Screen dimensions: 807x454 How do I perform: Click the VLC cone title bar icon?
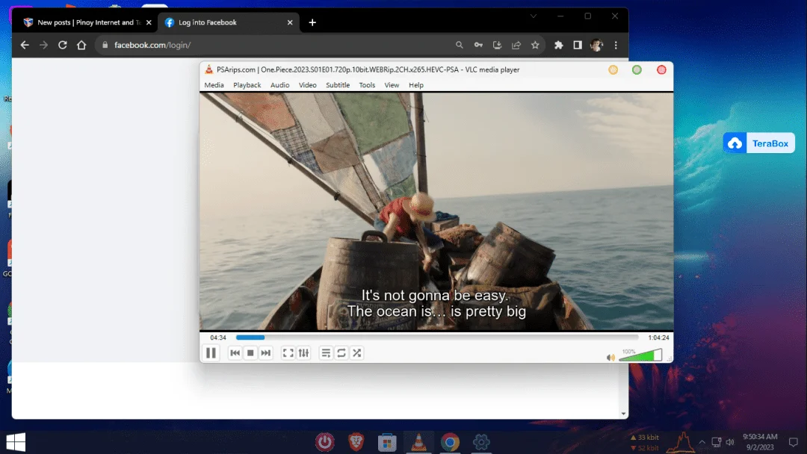209,69
